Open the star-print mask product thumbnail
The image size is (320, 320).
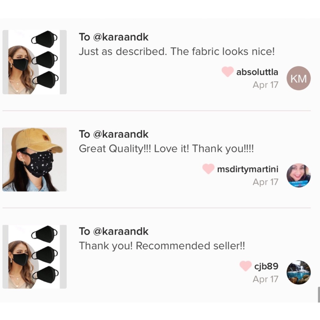pos(35,159)
